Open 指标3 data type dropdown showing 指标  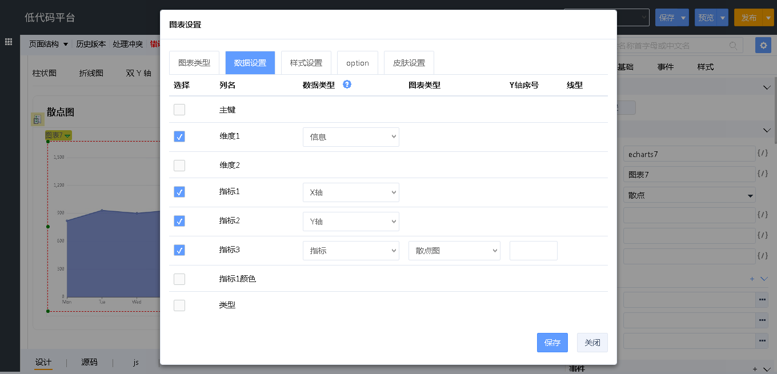351,251
